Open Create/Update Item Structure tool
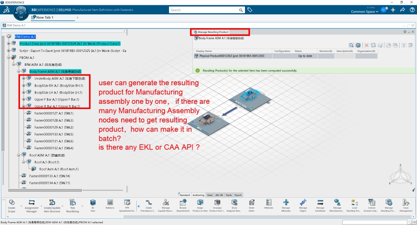The image size is (417, 225). [52, 206]
